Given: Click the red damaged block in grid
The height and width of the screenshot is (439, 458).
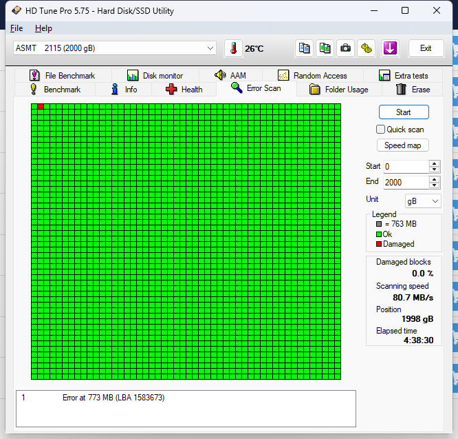Looking at the screenshot, I should click(41, 107).
